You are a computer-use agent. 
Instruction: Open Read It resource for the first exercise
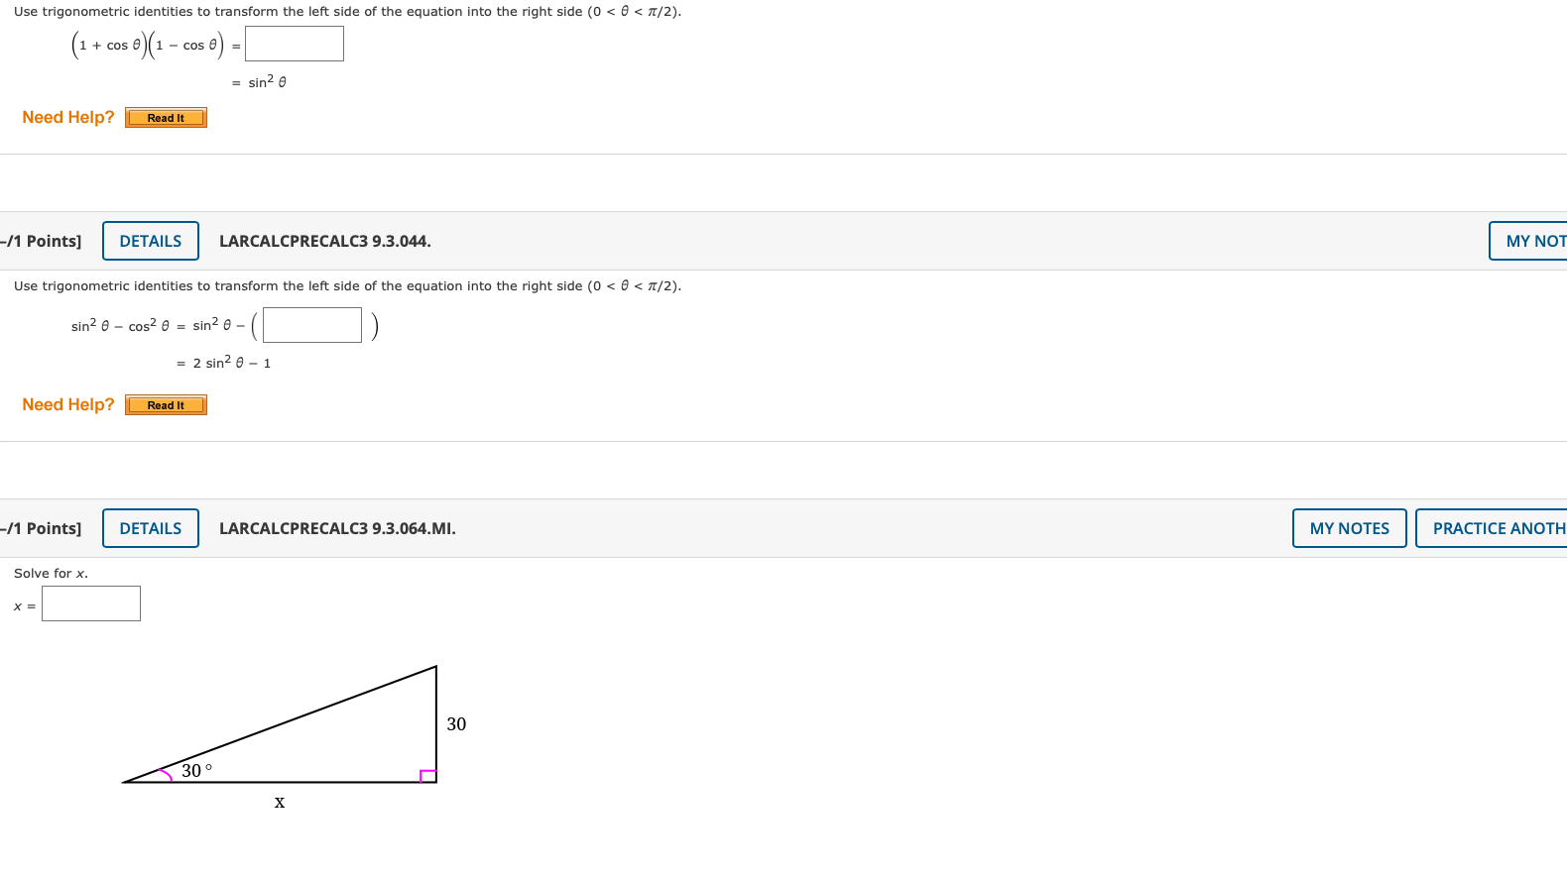(x=165, y=117)
